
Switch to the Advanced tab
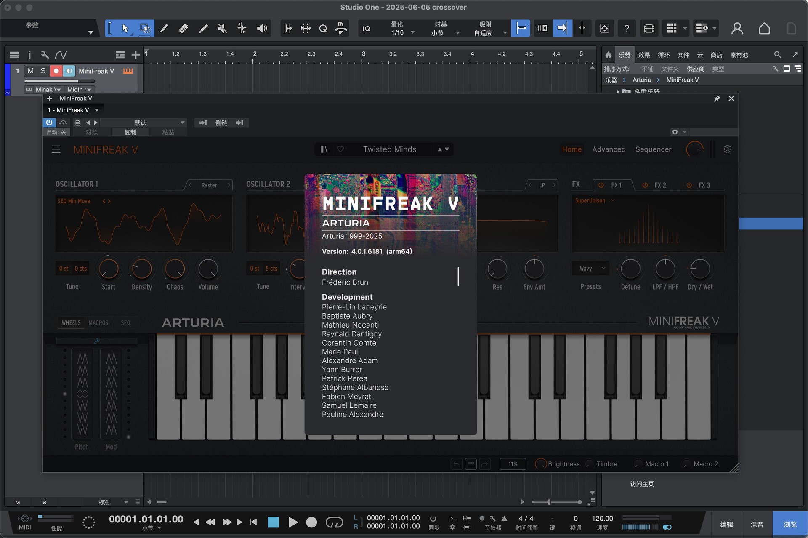pyautogui.click(x=609, y=149)
